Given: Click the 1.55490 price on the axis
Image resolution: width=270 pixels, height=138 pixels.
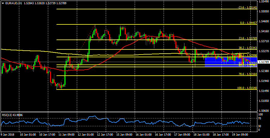Looking at the screenshot, I should [x=264, y=2].
